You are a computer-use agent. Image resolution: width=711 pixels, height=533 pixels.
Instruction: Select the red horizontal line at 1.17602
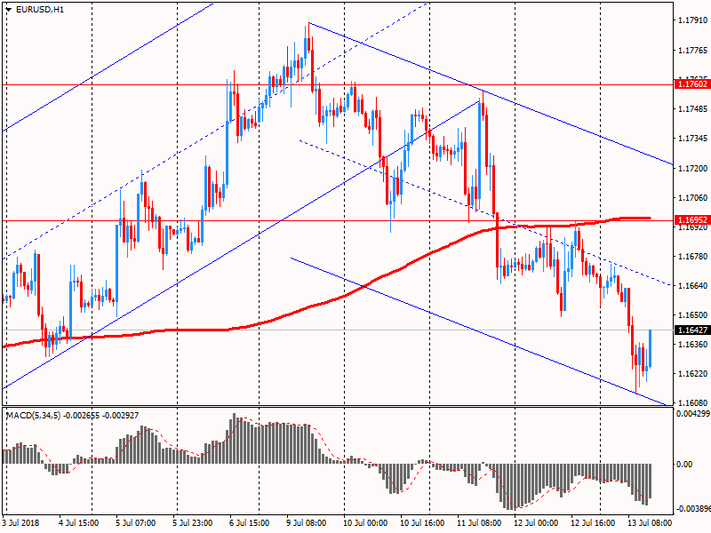(338, 84)
